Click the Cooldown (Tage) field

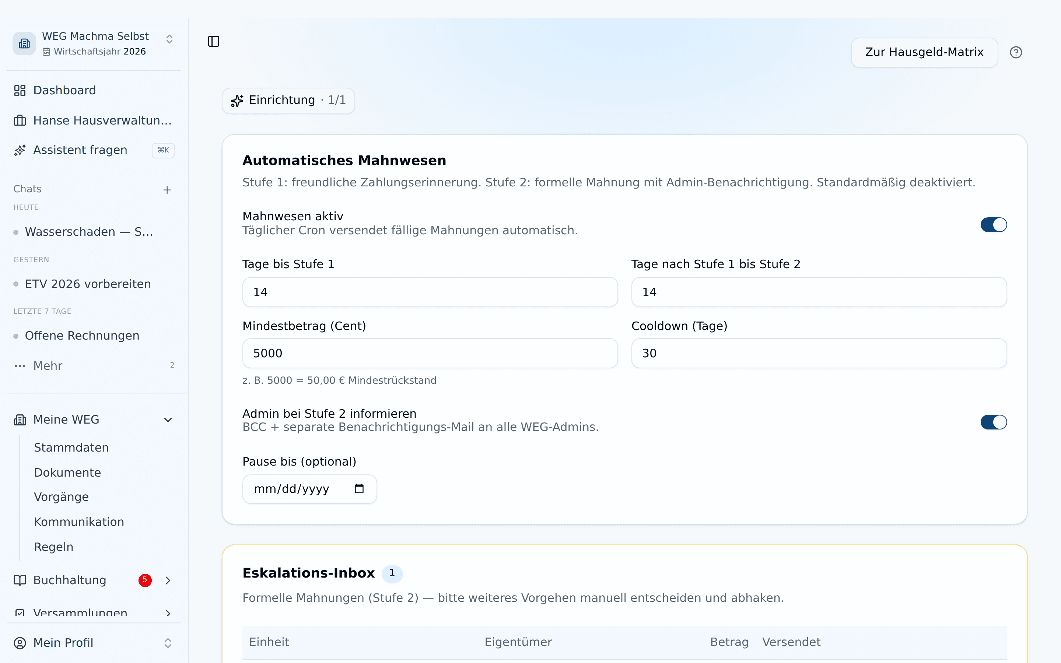pos(819,353)
